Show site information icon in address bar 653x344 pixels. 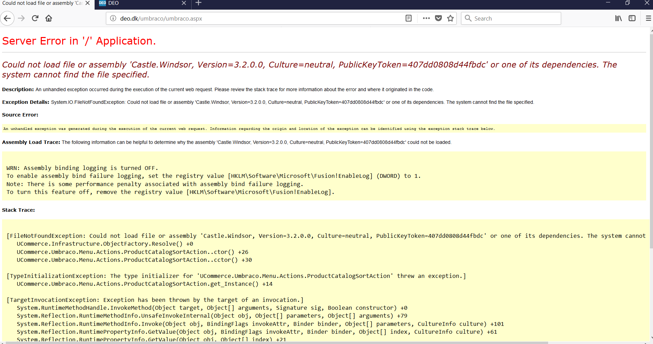(113, 19)
